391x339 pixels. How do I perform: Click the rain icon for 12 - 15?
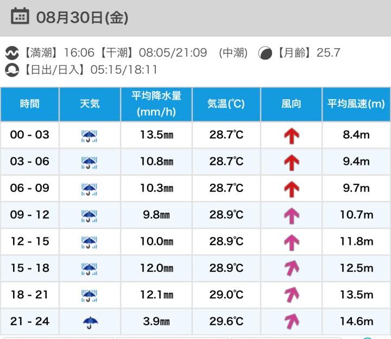[90, 242]
